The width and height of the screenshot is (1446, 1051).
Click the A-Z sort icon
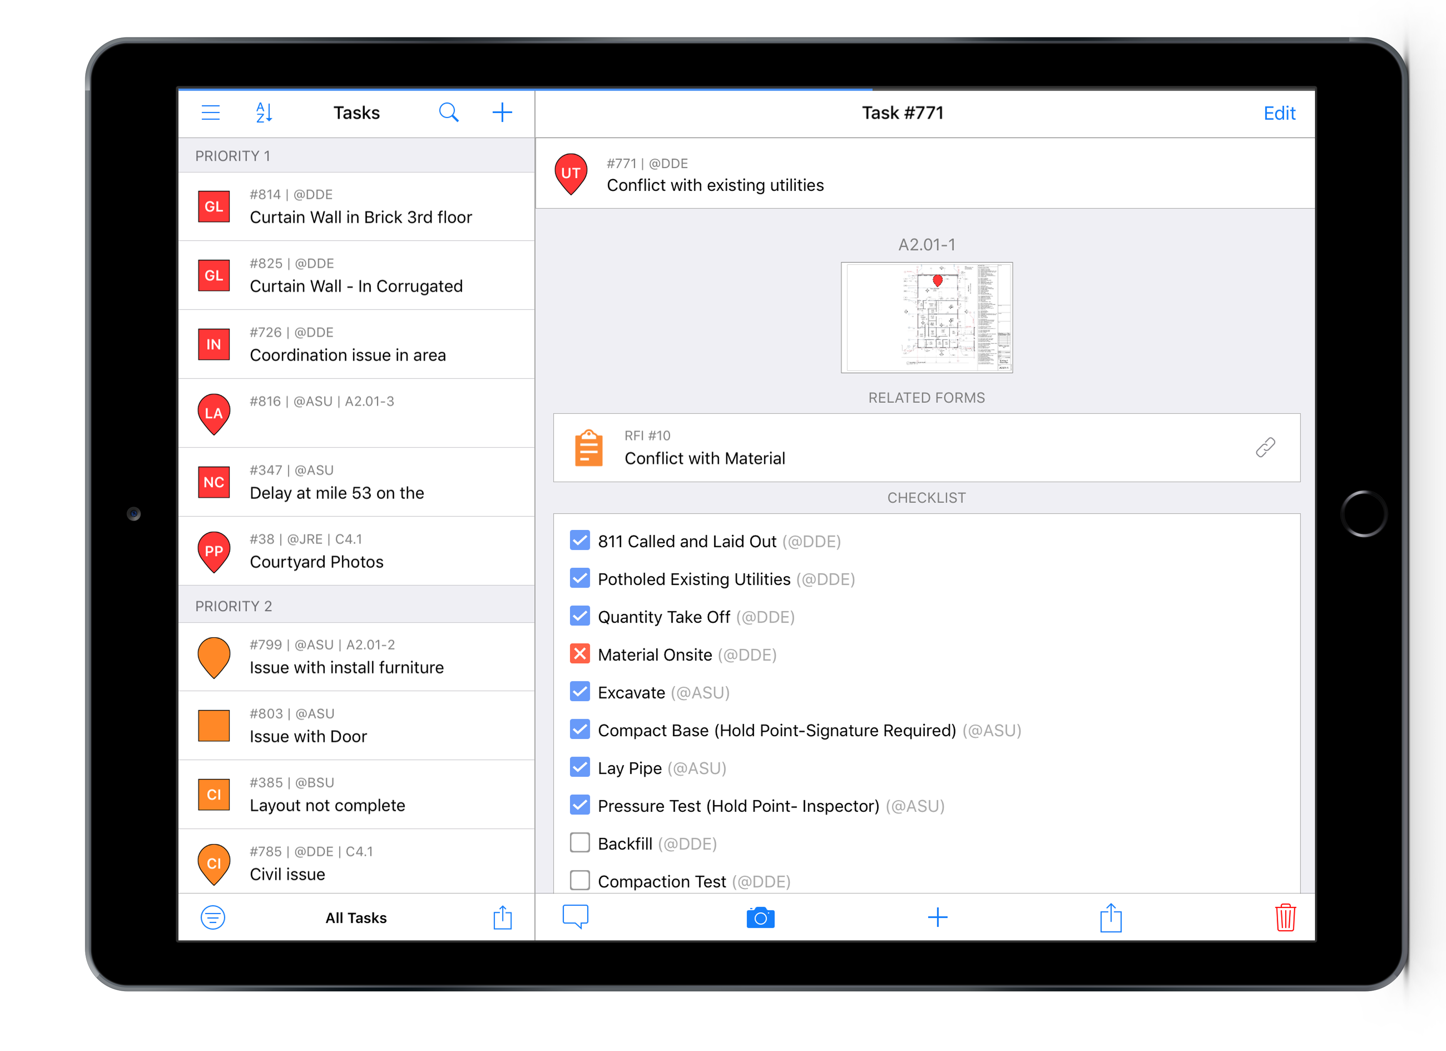(264, 113)
